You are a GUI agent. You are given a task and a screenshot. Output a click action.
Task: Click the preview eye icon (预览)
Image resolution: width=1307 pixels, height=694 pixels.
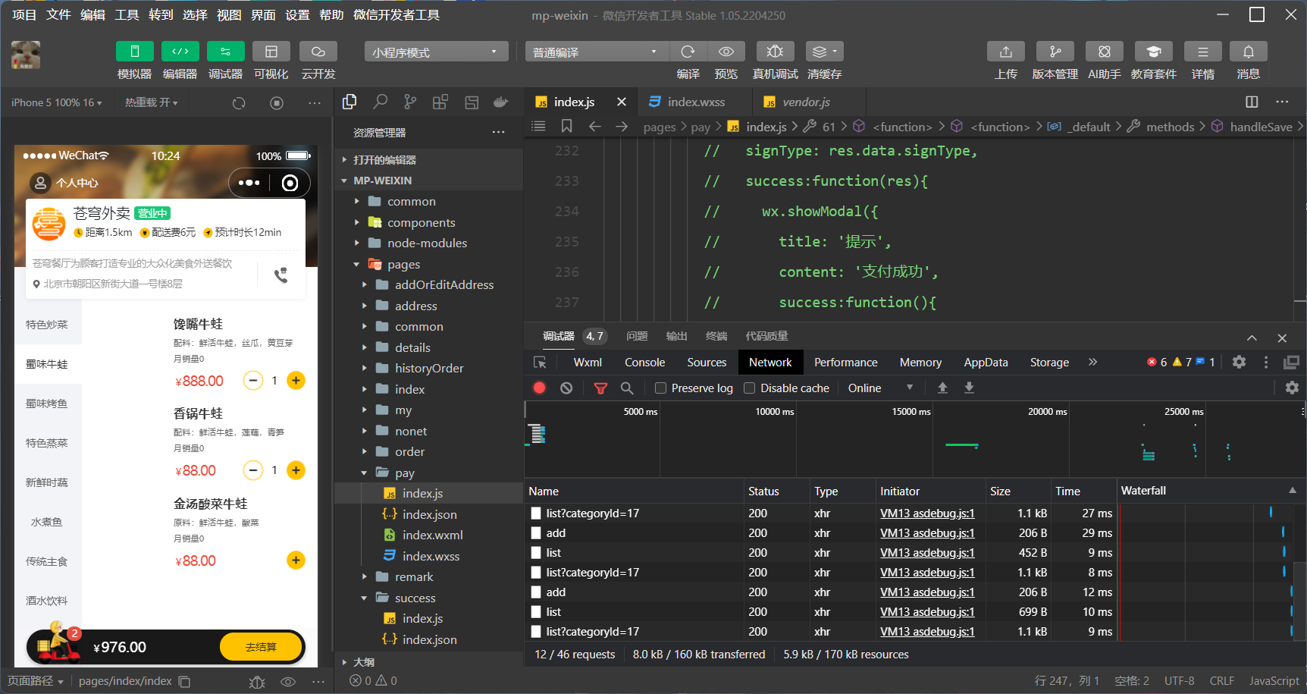tap(726, 52)
